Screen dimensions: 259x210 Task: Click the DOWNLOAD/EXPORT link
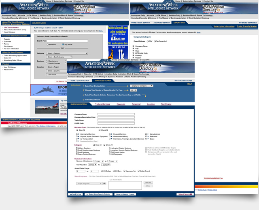[213, 178]
